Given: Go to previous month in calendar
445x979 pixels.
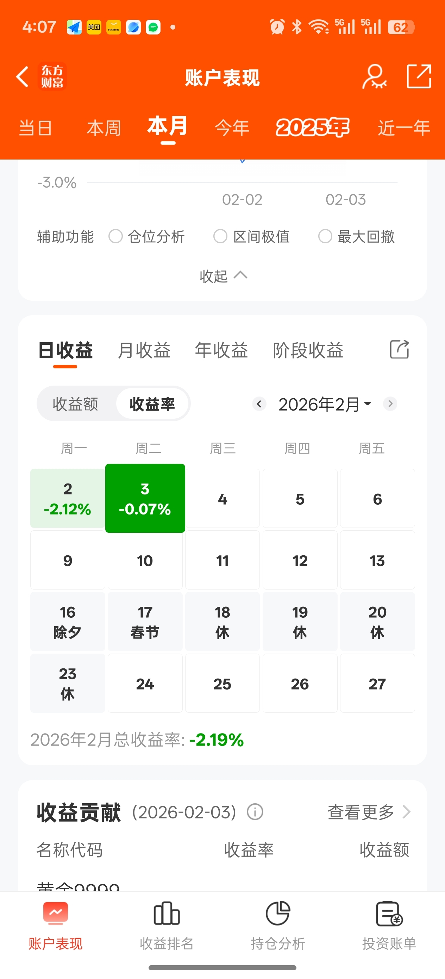Looking at the screenshot, I should [x=259, y=404].
